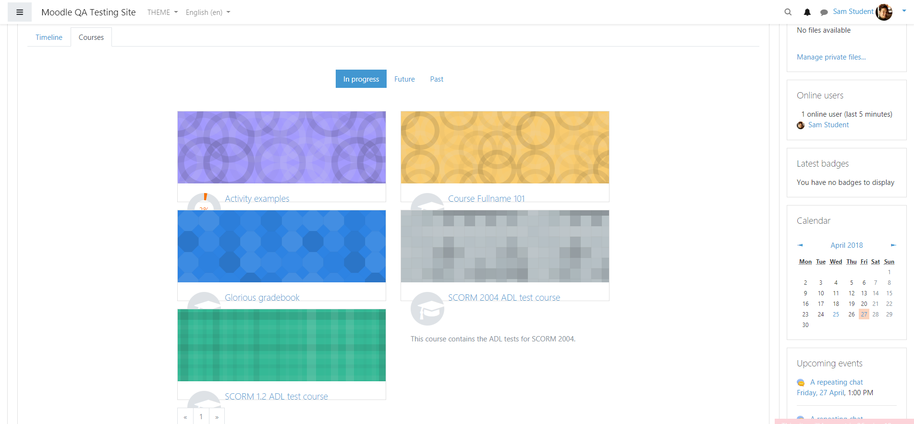Open SCORM 1.2 ADL test course link

click(276, 397)
